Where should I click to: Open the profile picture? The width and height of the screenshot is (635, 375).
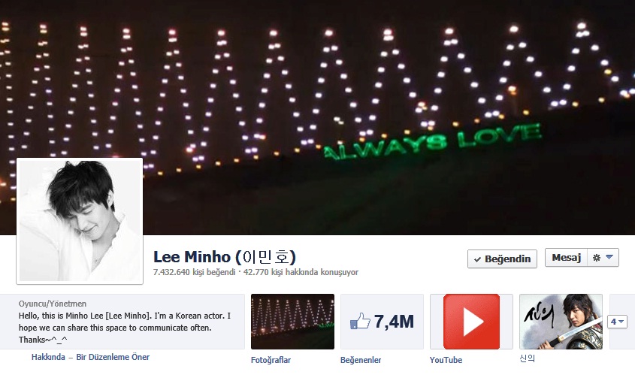[80, 221]
